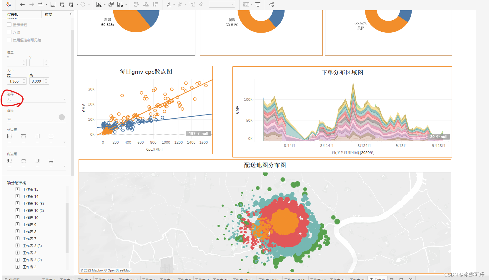Click inner padding bottom edge icon
Image resolution: width=489 pixels, height=280 pixels.
click(x=51, y=160)
